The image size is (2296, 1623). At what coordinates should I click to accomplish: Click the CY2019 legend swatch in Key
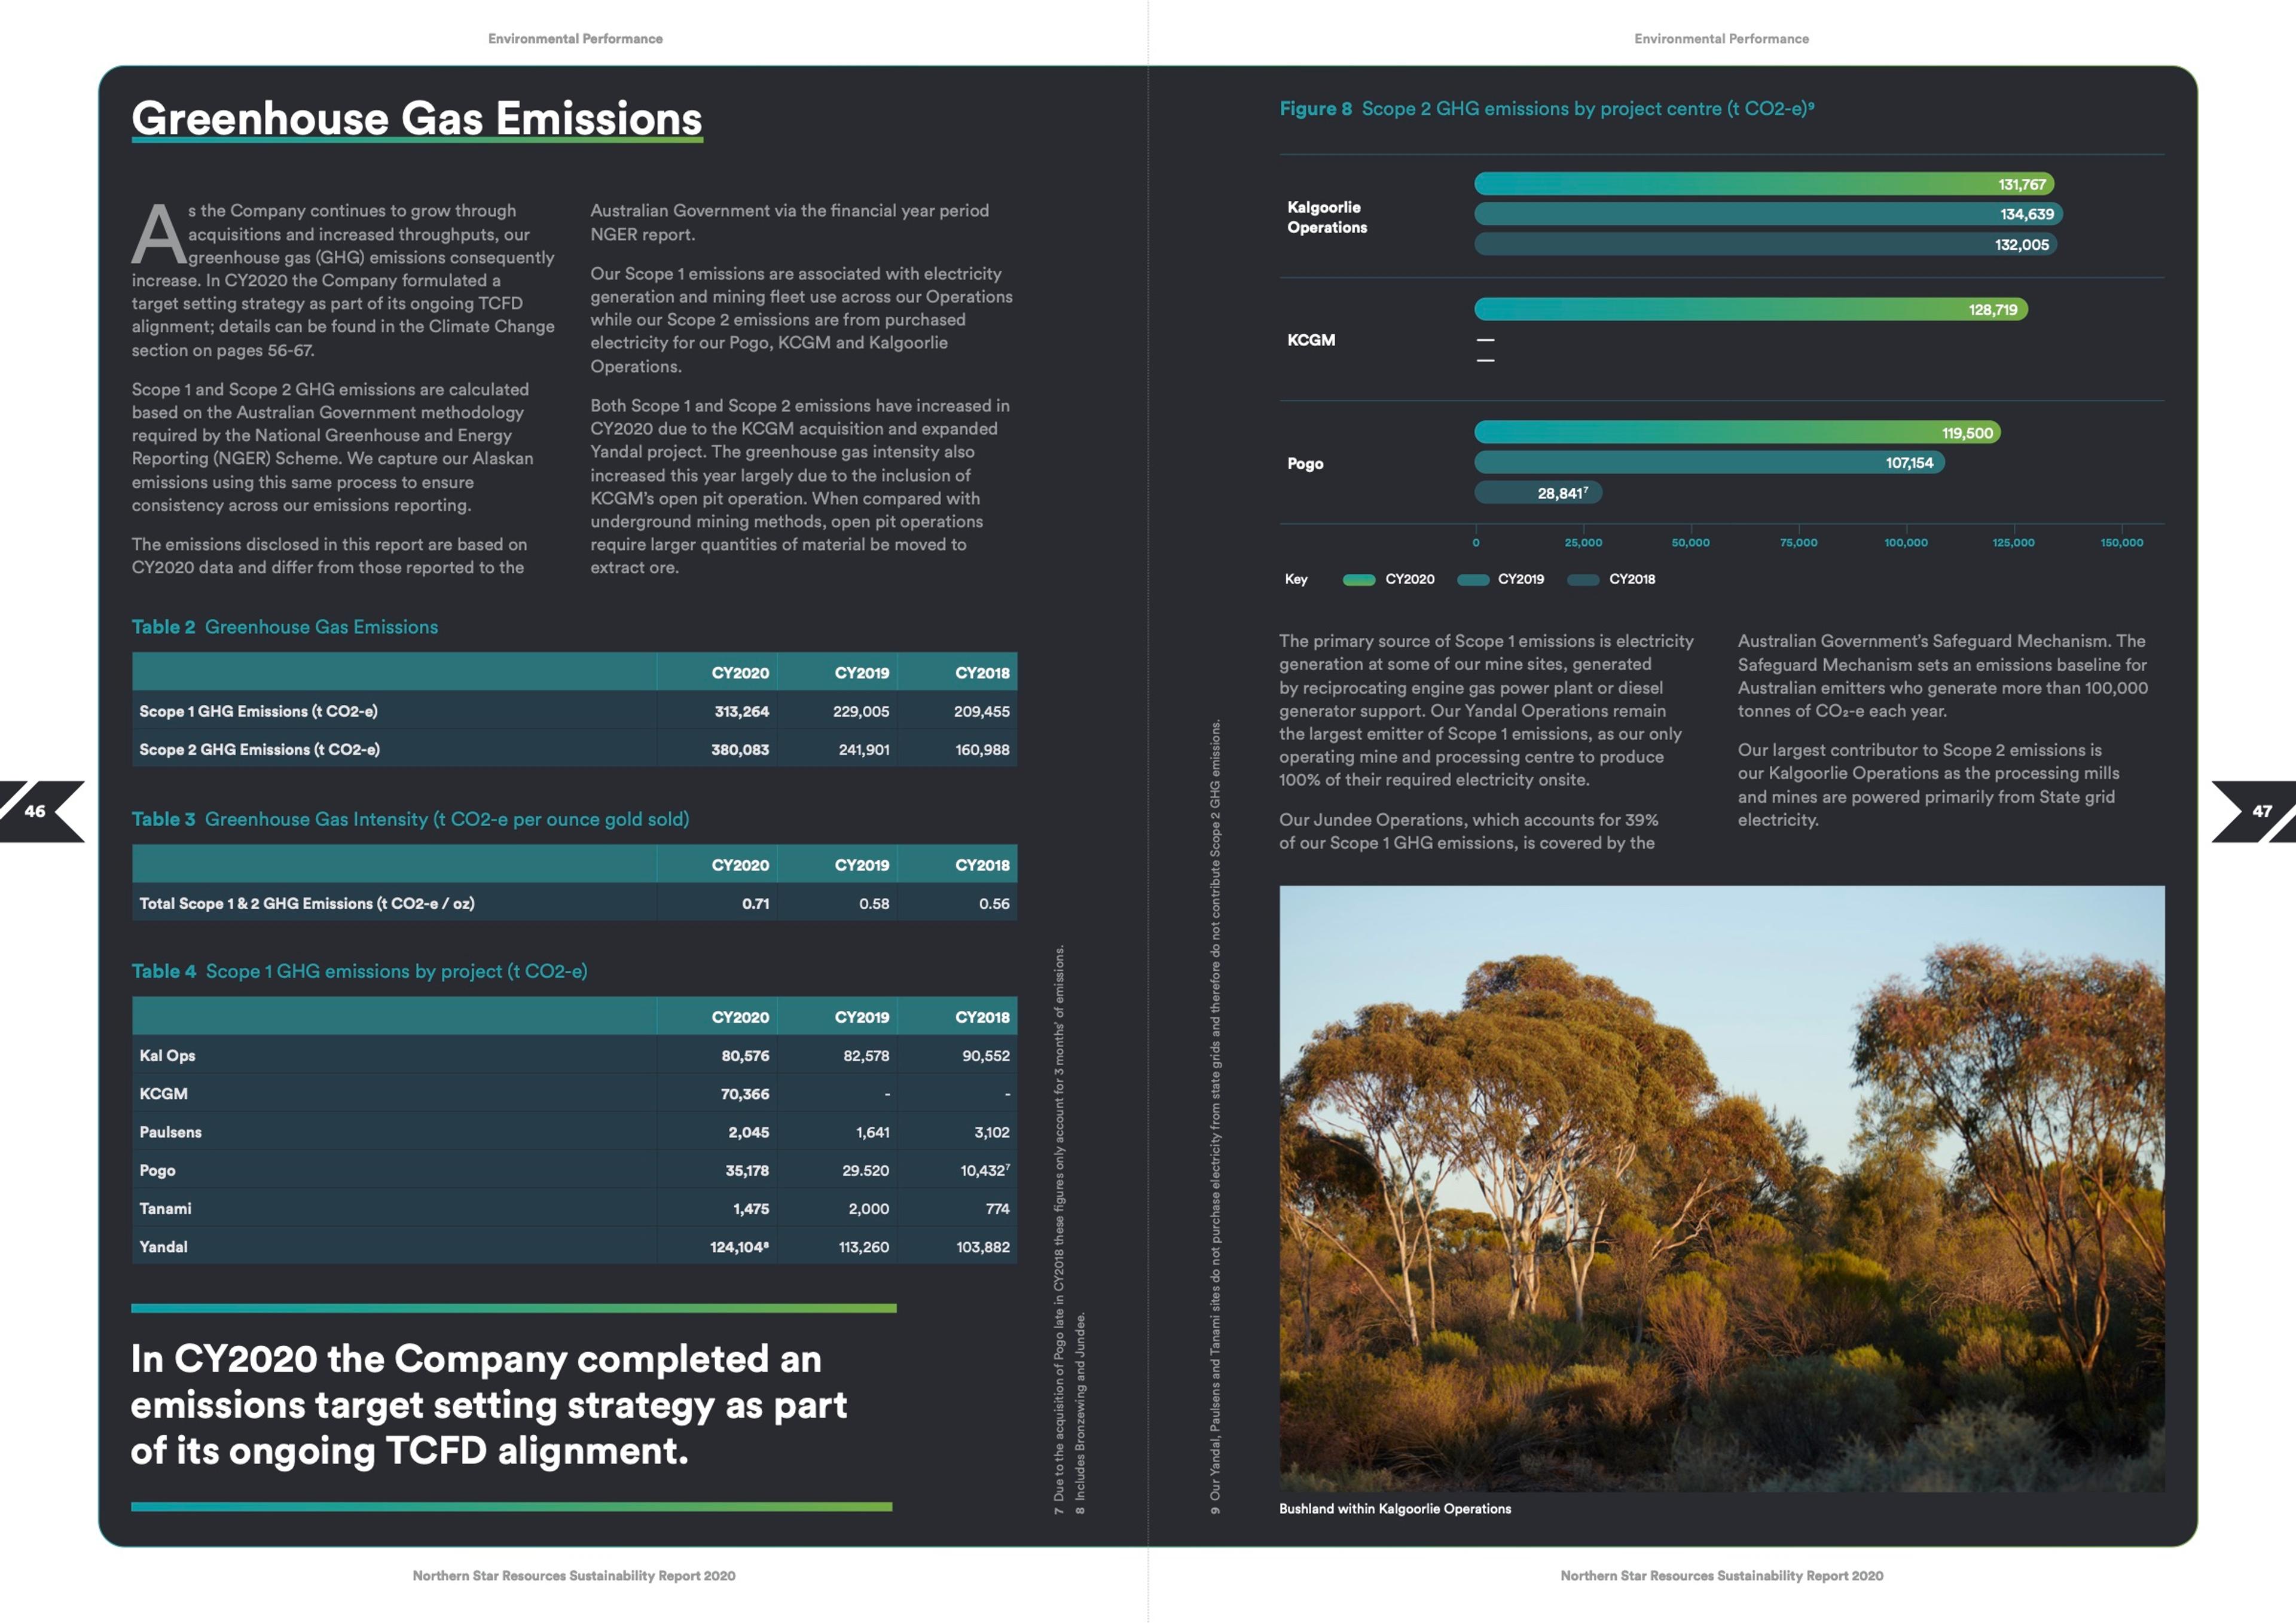point(1472,580)
